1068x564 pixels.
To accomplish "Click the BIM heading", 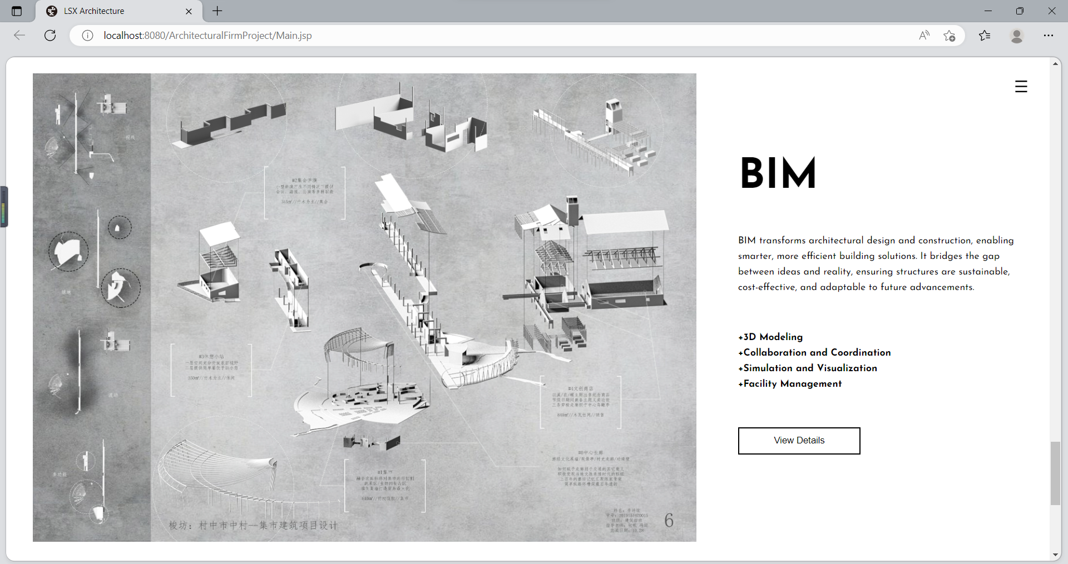I will tap(778, 173).
